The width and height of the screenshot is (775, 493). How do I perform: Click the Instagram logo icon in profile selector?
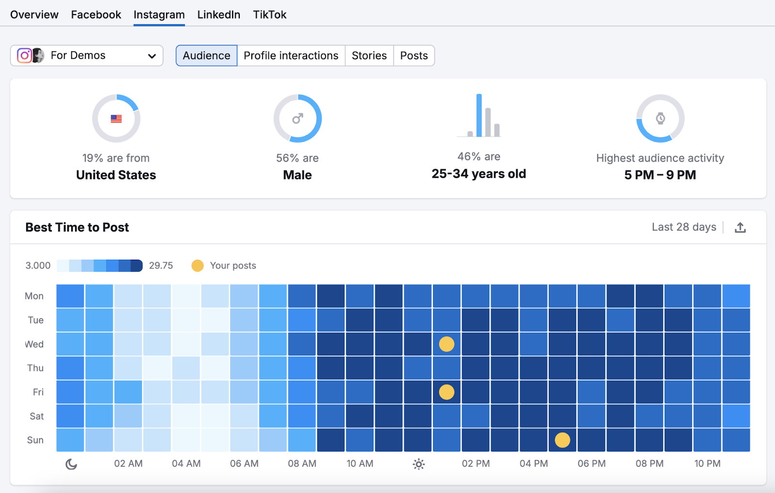click(x=24, y=56)
